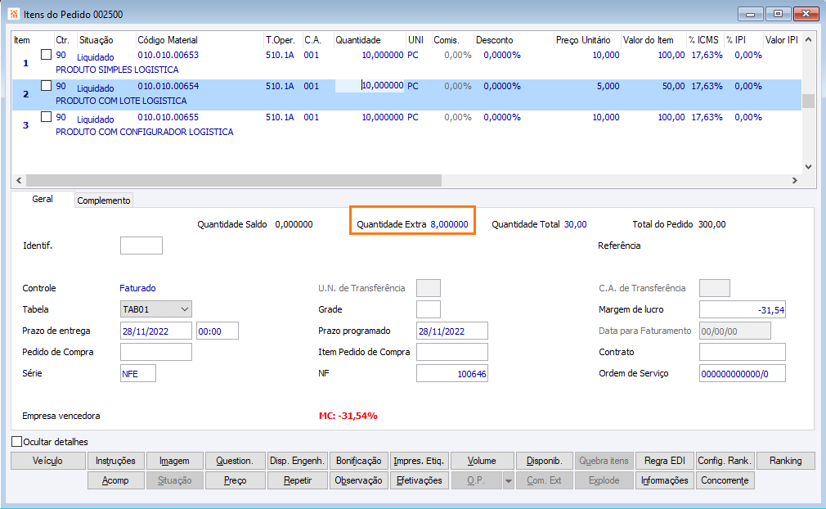
Task: Click the Prazo programado date field
Action: 452,331
